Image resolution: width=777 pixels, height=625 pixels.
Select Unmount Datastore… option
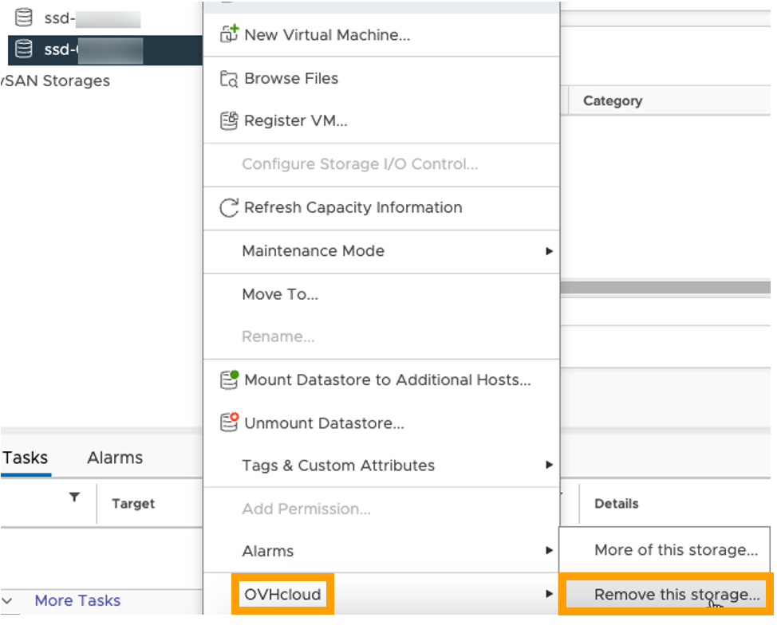[381, 423]
